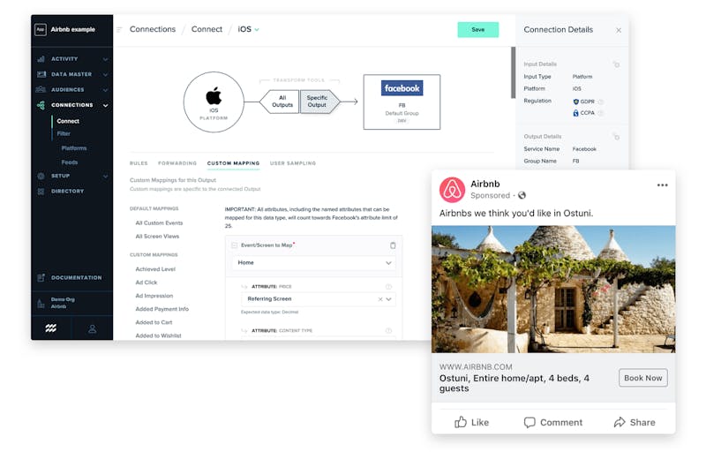706x452 pixels.
Task: Select the Custom Mapping tab
Action: tap(233, 163)
